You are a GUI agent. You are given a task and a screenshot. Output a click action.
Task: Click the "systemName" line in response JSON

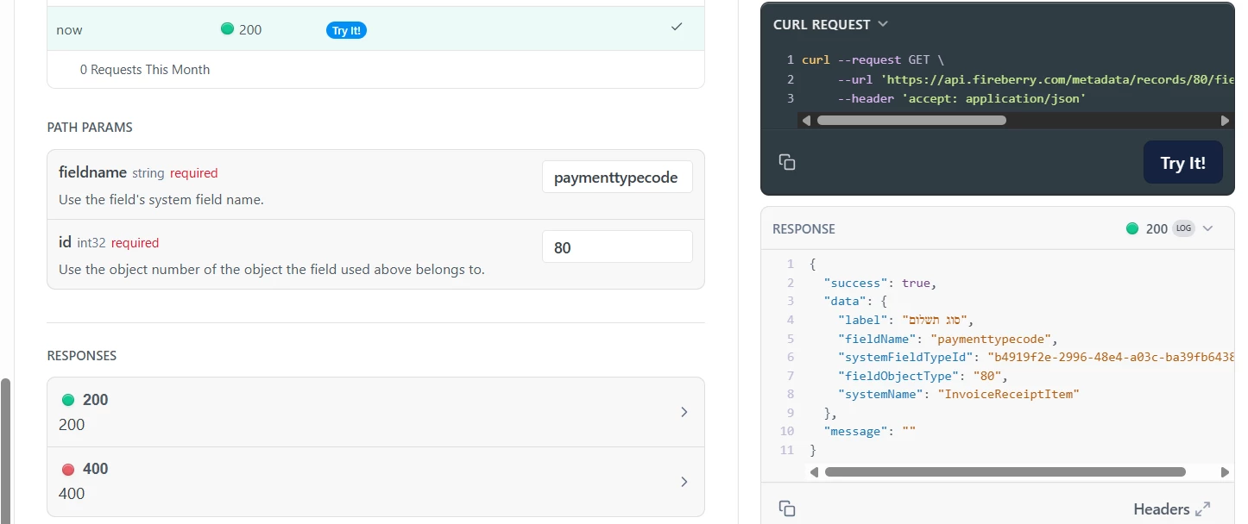tap(959, 394)
